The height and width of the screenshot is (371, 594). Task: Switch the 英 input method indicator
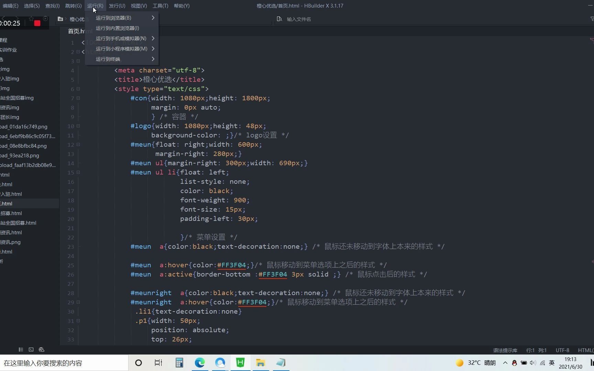[x=552, y=363]
